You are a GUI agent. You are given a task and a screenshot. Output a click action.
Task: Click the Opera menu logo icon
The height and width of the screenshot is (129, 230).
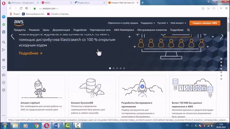[4, 3]
